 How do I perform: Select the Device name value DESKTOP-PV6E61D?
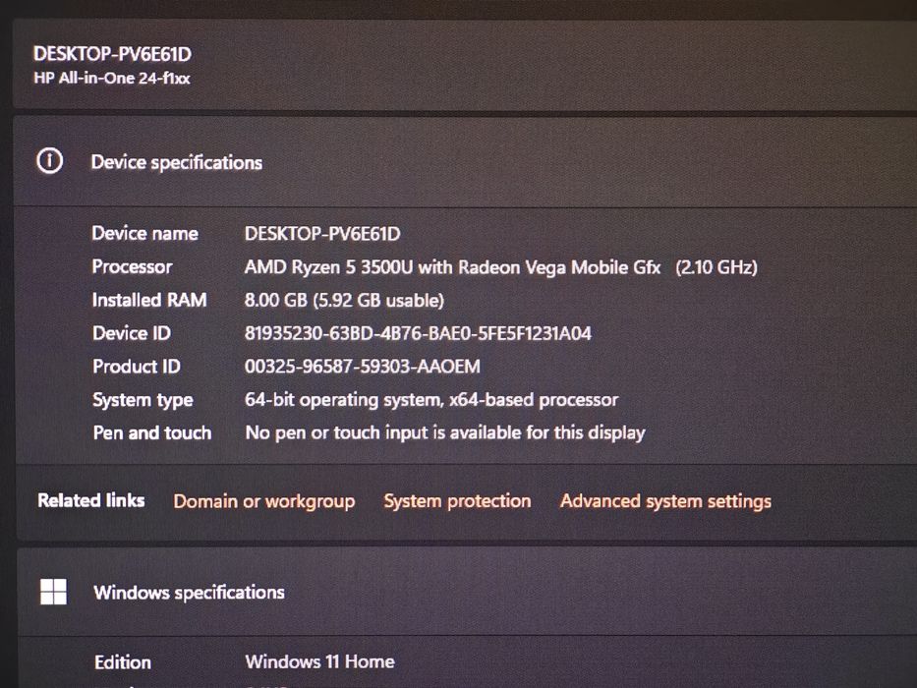click(322, 234)
